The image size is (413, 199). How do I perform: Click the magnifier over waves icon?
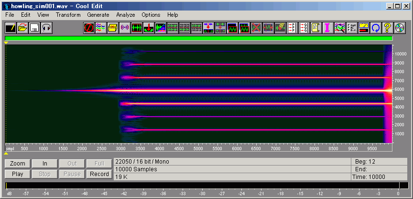[x=340, y=28]
